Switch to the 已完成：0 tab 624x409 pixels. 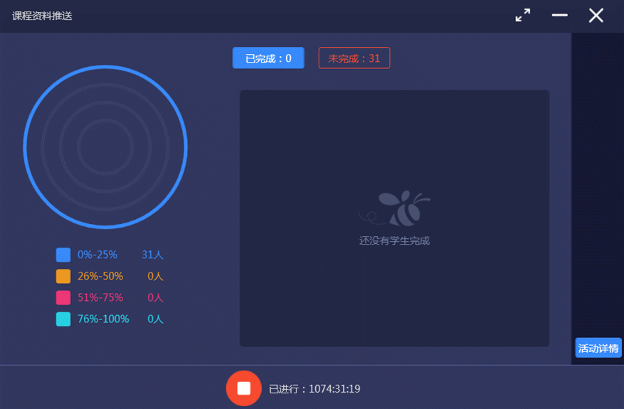(268, 58)
